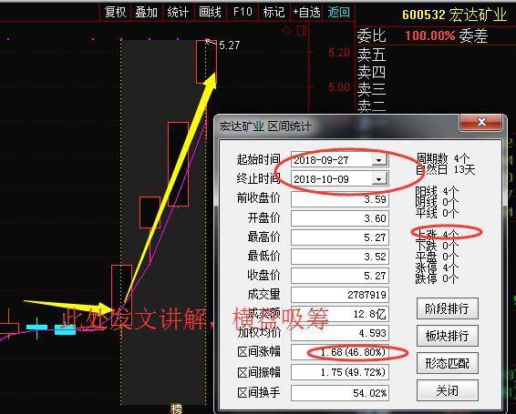Close the 区间统计 dialog with X
Image resolution: width=516 pixels, height=414 pixels.
click(481, 122)
